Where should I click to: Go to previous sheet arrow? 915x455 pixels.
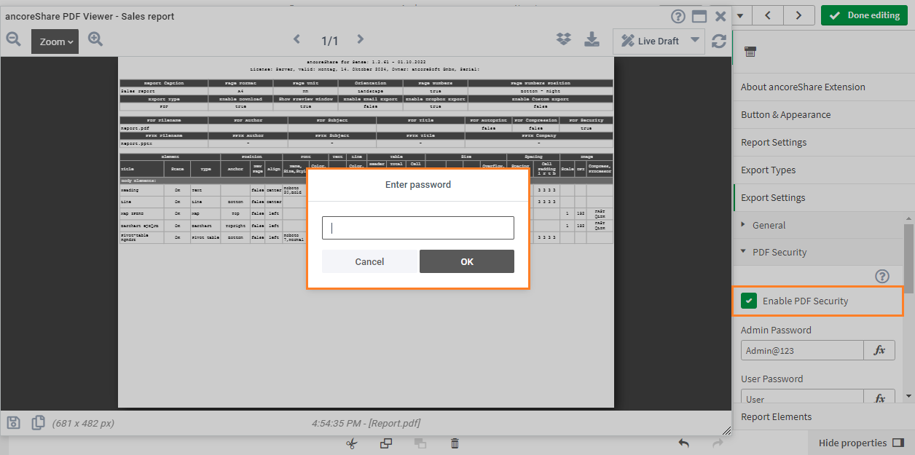(x=768, y=15)
